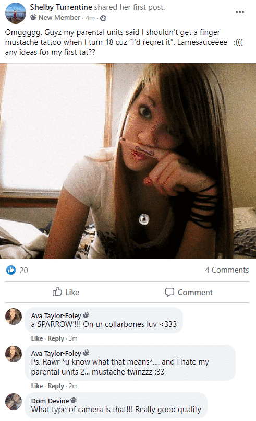Click the group privacy icon beside 4m
This screenshot has height=421, width=256.
click(x=103, y=18)
